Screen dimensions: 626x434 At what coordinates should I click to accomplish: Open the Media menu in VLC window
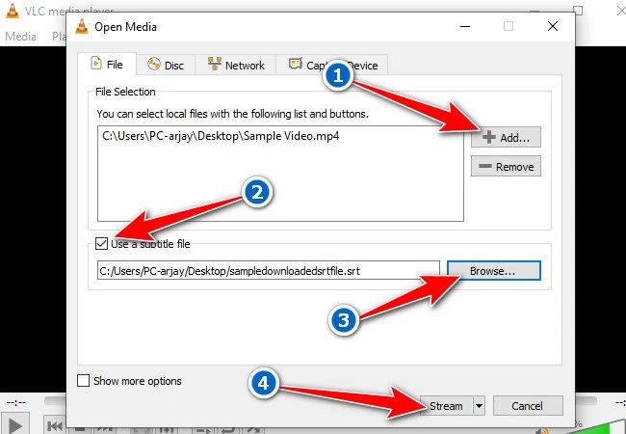(x=21, y=37)
